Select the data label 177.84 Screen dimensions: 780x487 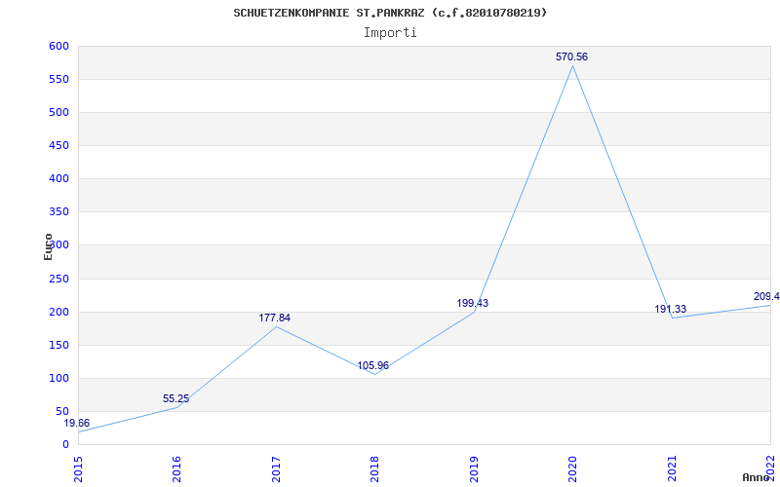pos(275,318)
